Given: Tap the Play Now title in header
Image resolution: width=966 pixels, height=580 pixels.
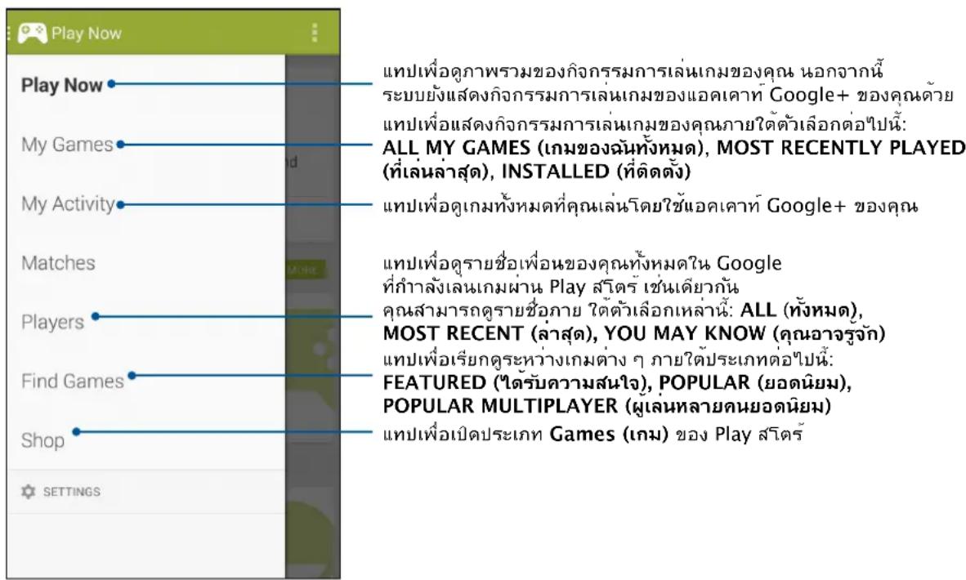Looking at the screenshot, I should 87,33.
